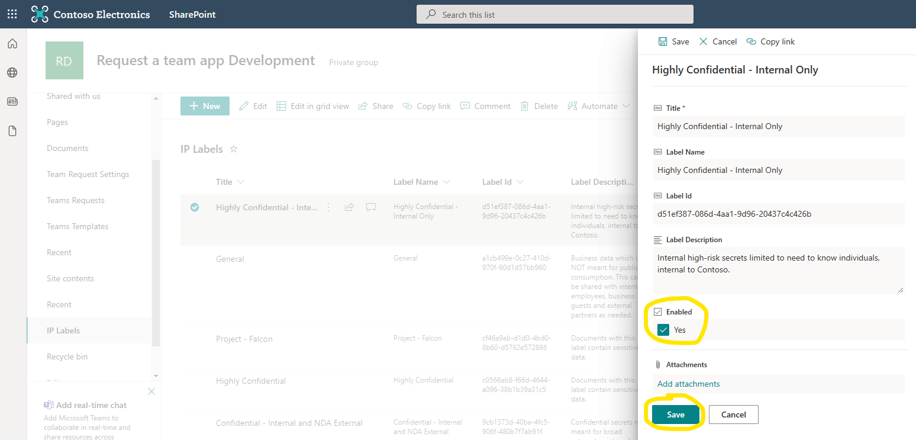The image size is (916, 440).
Task: Open Team Request Settings in navigation
Action: [88, 174]
